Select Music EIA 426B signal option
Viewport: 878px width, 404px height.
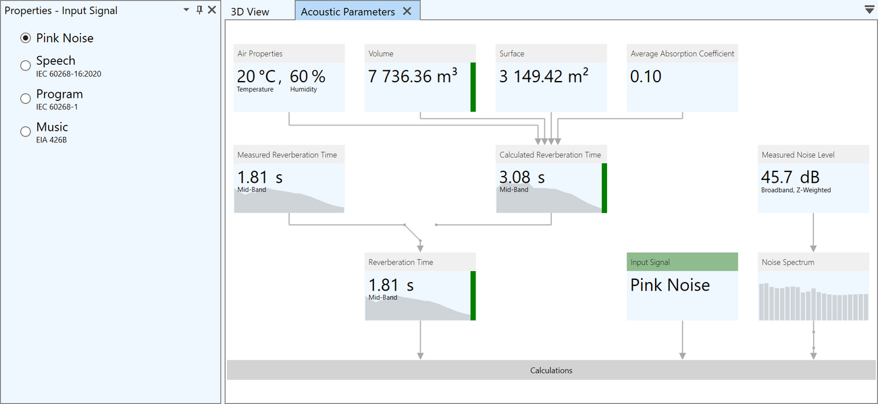click(26, 132)
